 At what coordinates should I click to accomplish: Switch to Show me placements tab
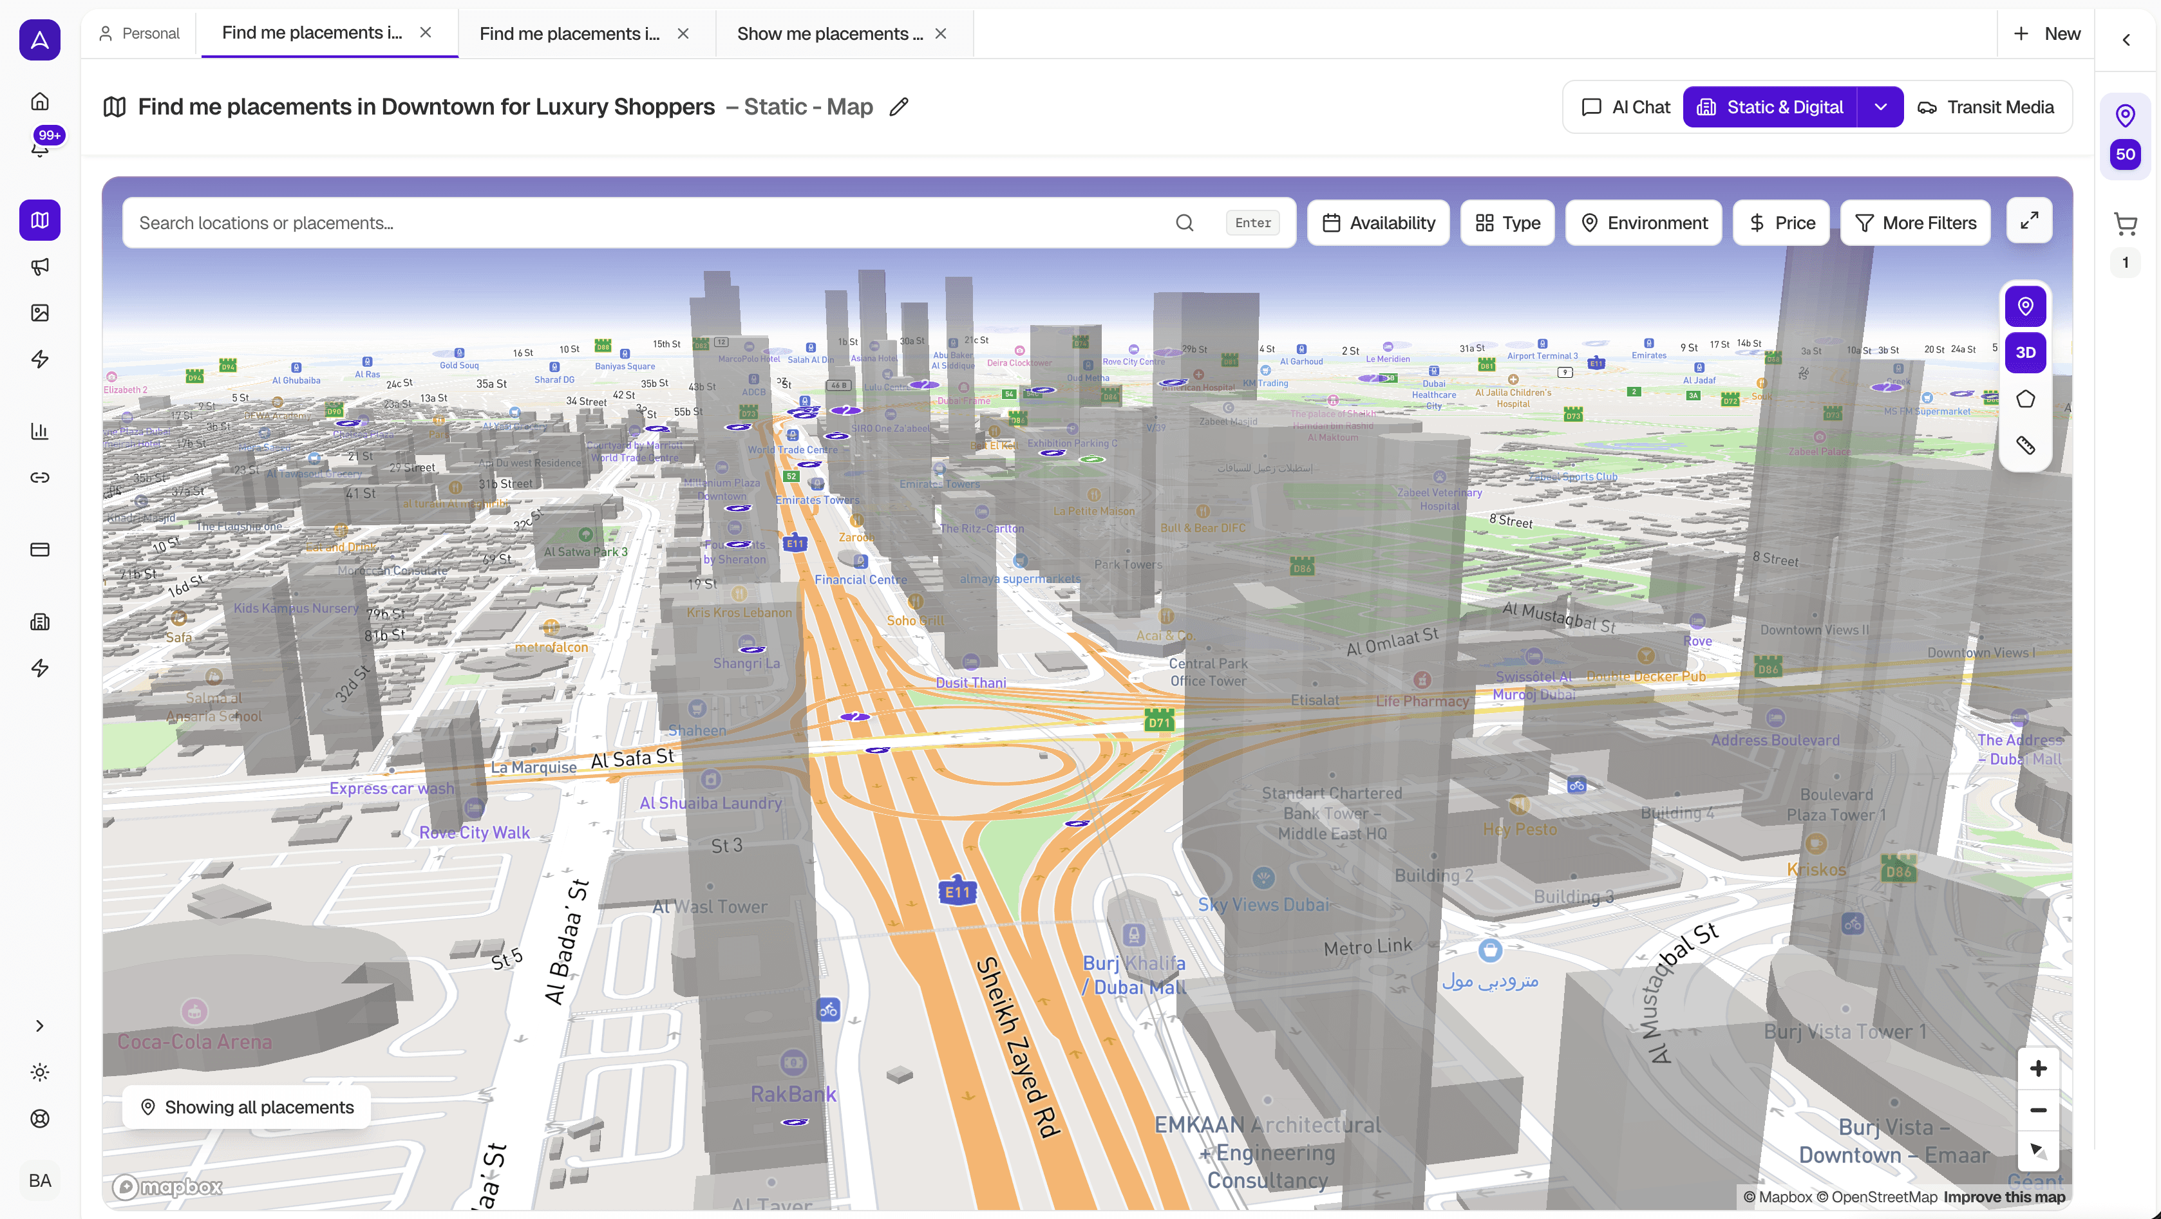pyautogui.click(x=829, y=33)
